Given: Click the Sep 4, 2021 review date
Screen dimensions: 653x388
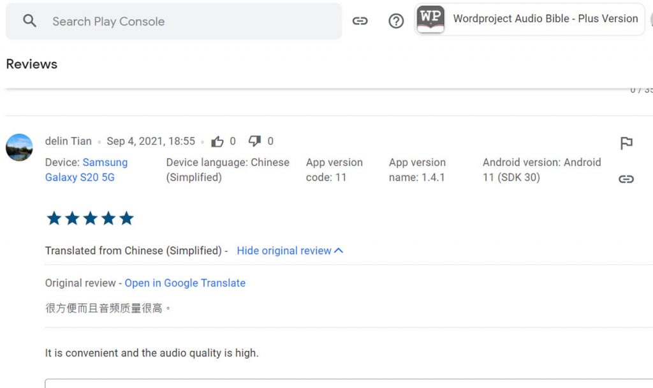Looking at the screenshot, I should click(150, 141).
